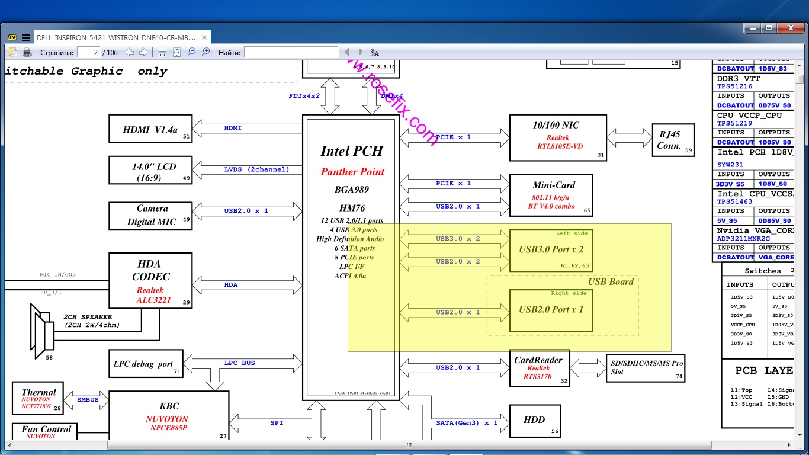Toggle the Match Case search option
809x455 pixels.
tap(375, 52)
